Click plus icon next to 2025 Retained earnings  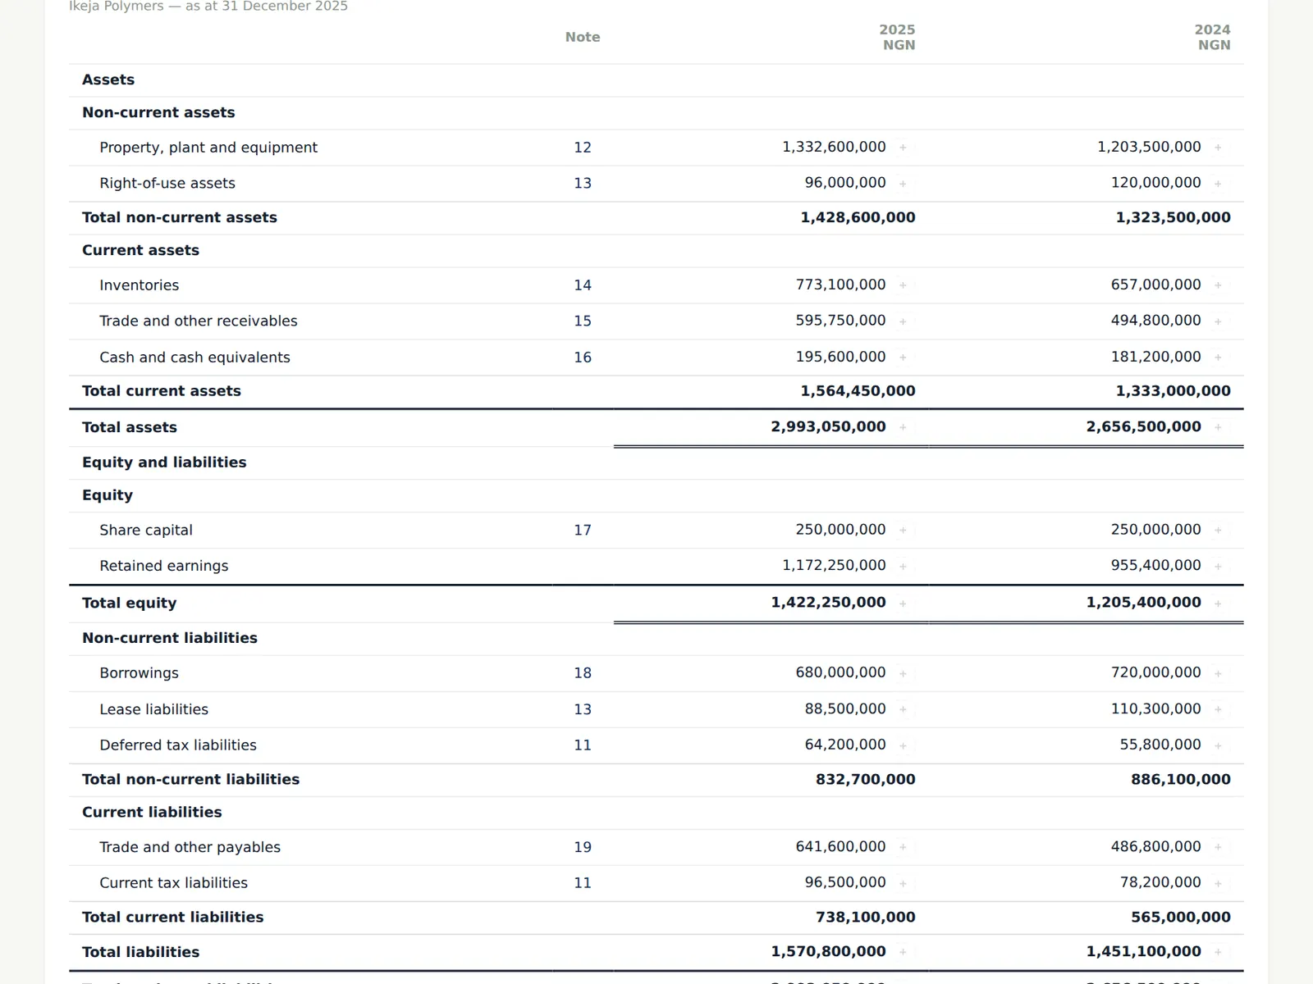(903, 567)
